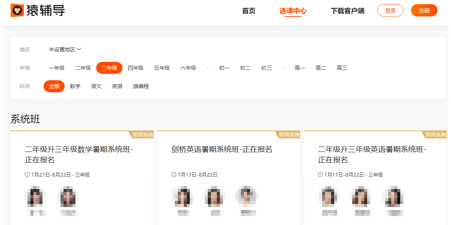Select the highlighted 三年级 grade

pyautogui.click(x=109, y=68)
